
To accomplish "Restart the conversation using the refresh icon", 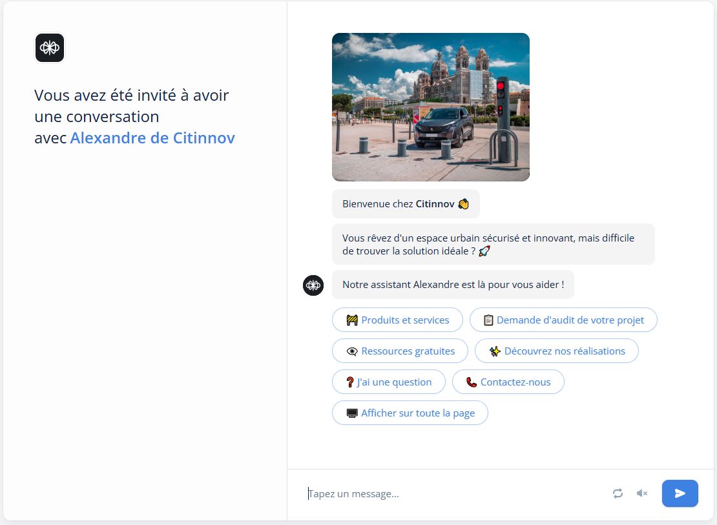I will [618, 493].
